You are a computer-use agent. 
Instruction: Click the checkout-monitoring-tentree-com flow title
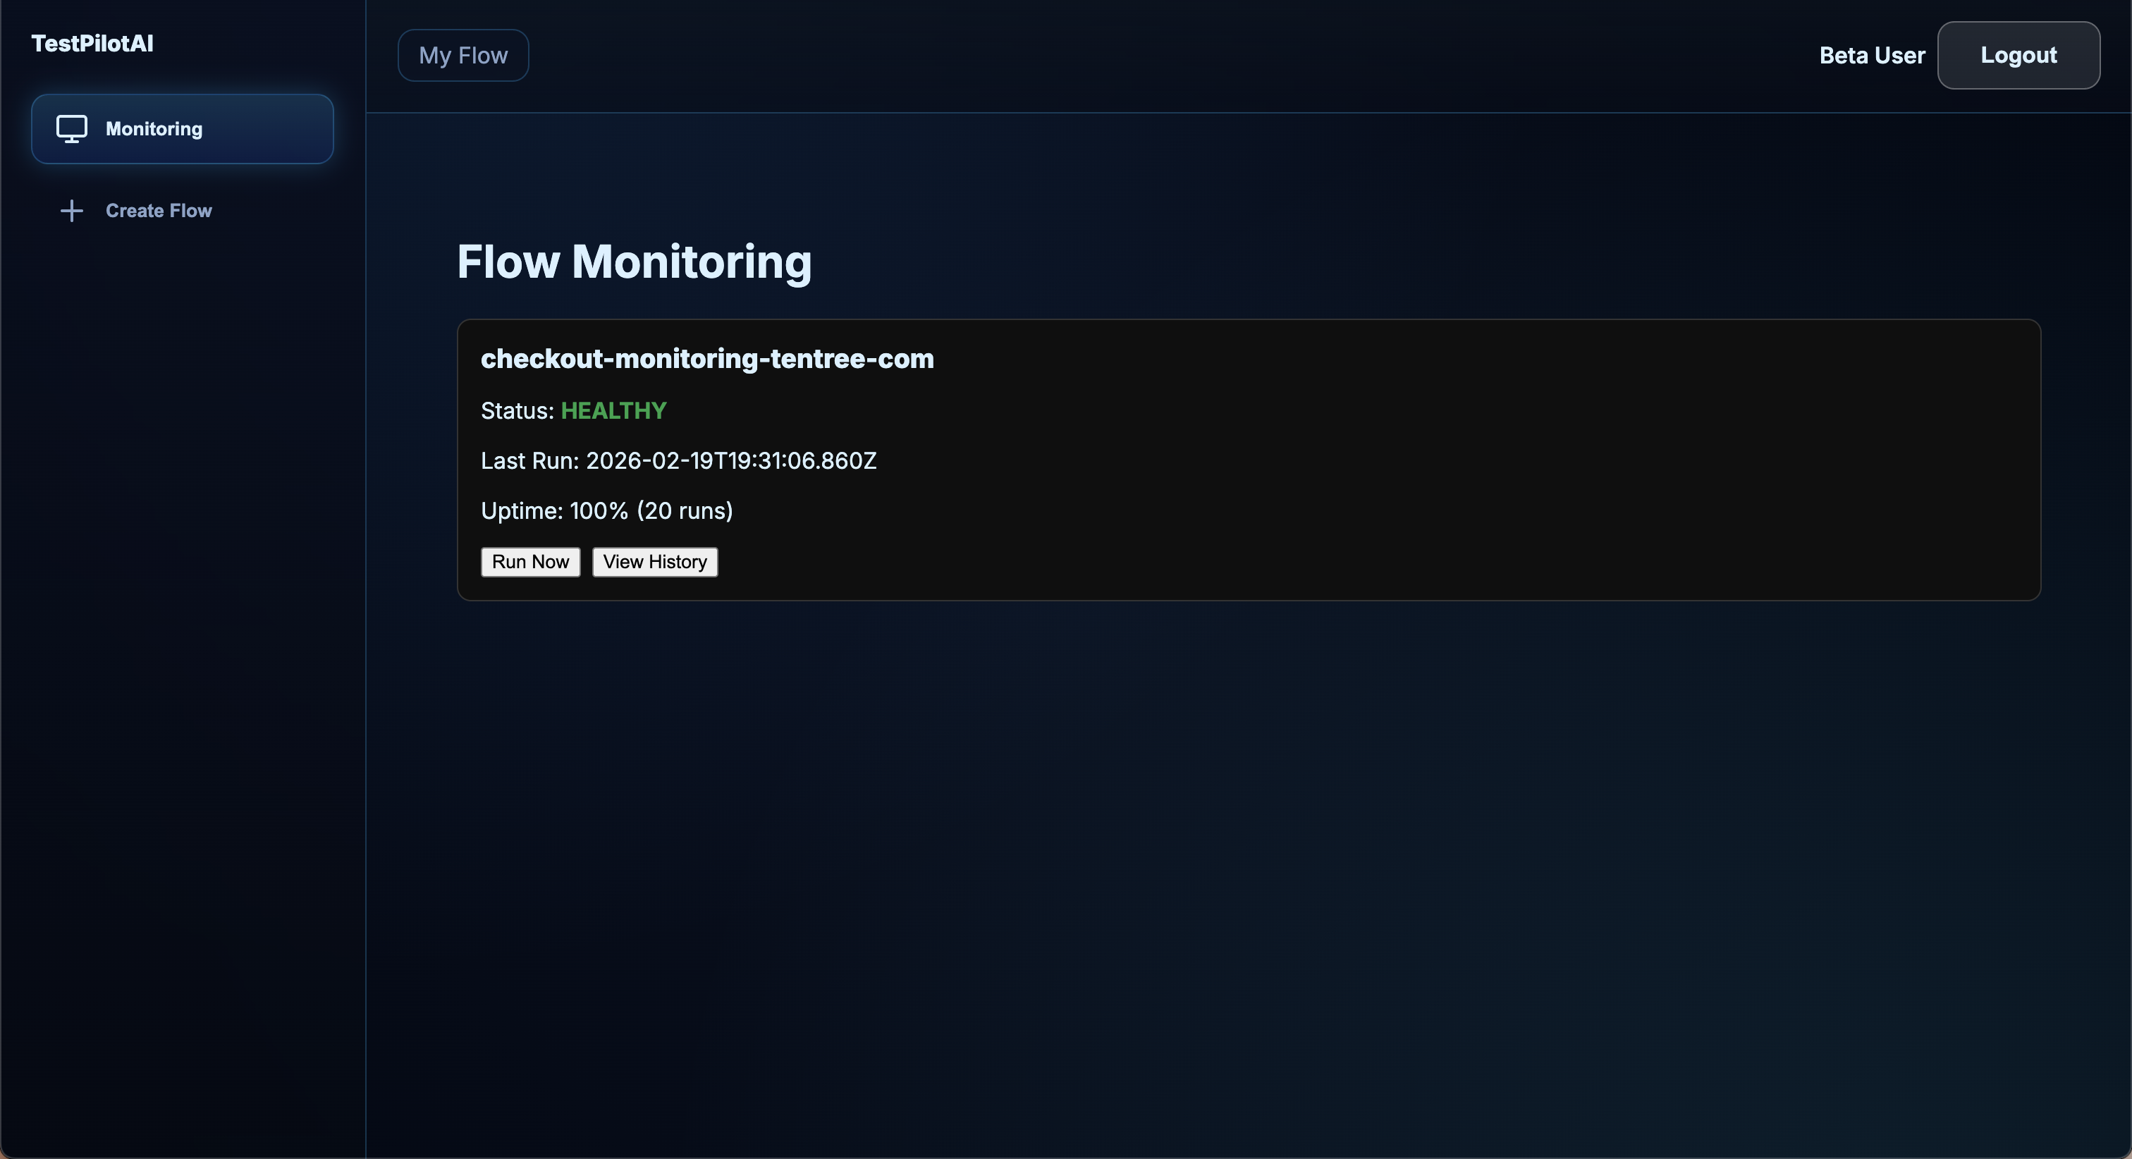click(x=707, y=358)
